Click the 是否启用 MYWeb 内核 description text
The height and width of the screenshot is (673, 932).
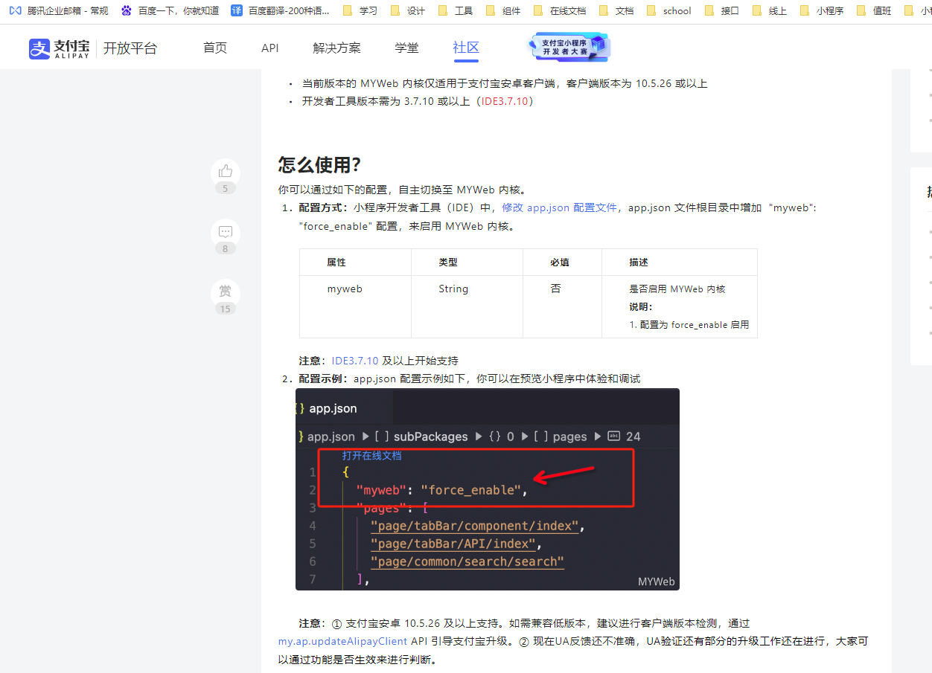coord(677,289)
